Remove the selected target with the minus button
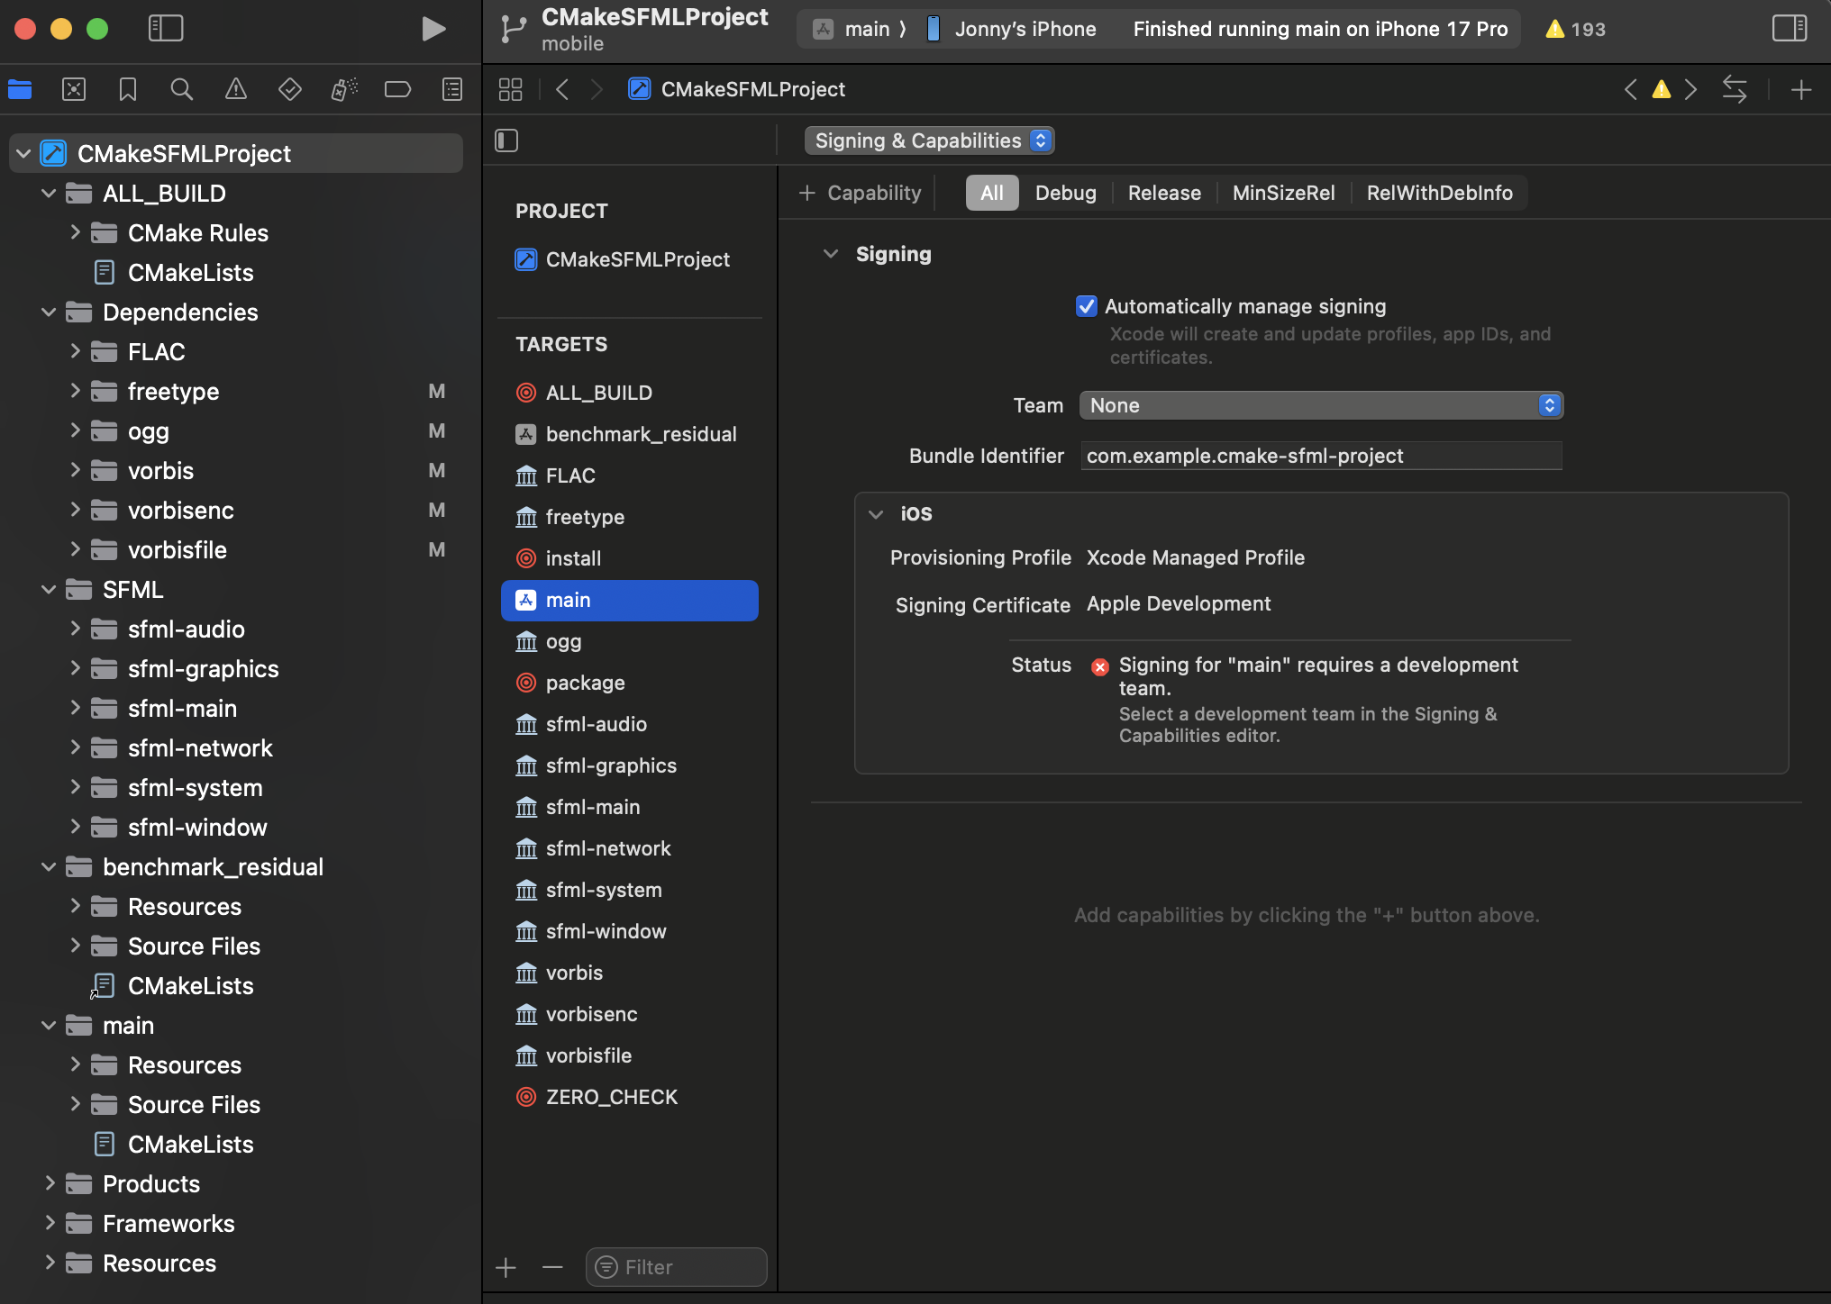The height and width of the screenshot is (1304, 1831). pos(552,1267)
